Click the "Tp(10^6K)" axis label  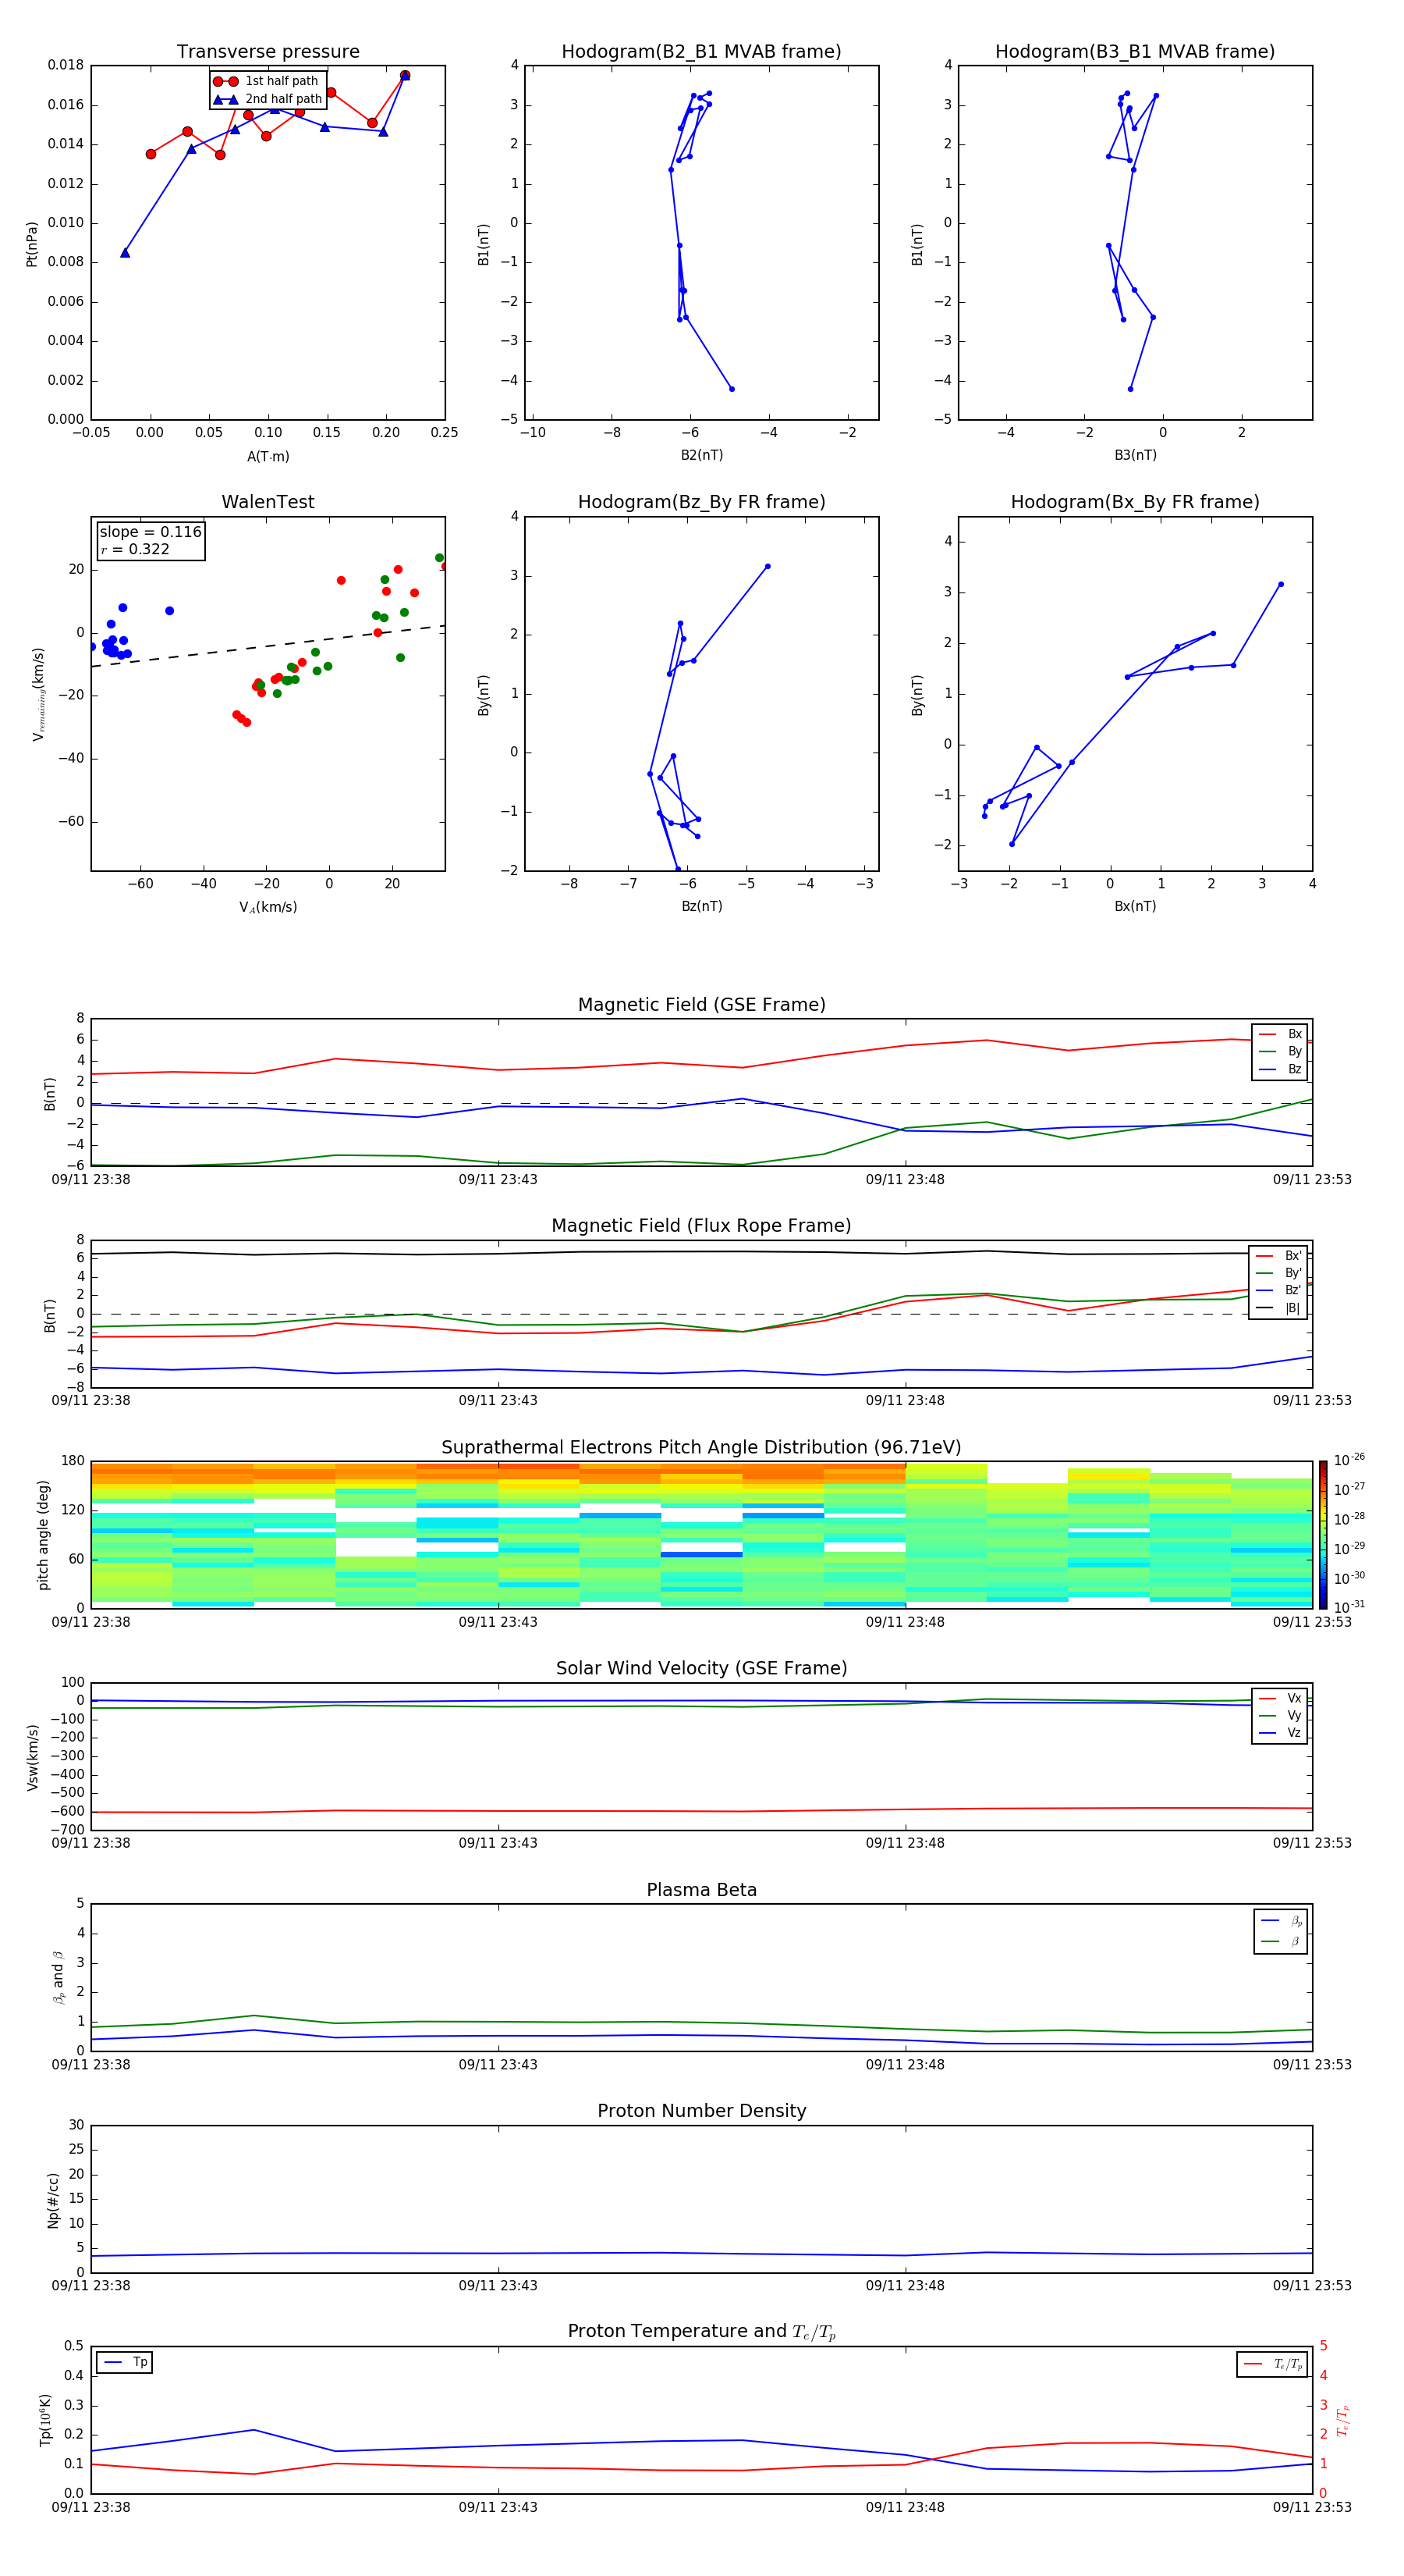tap(45, 2420)
